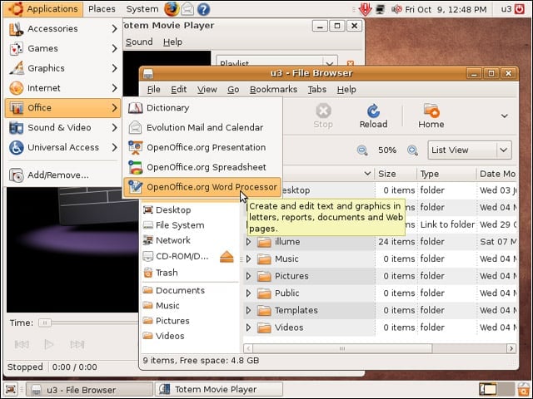Expand the toolbar overflow chevron
533x399 pixels.
tap(505, 116)
